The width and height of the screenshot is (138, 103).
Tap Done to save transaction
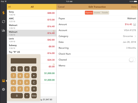(134, 7)
